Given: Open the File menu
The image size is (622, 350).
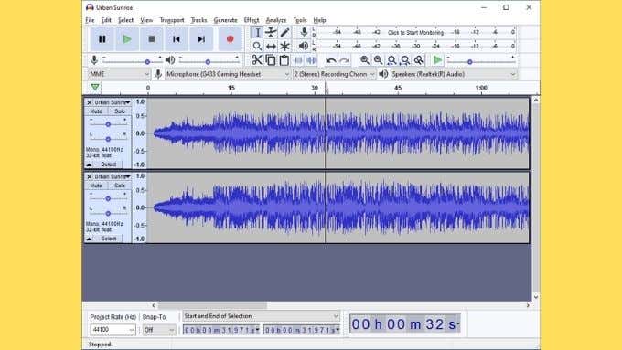Looking at the screenshot, I should click(90, 20).
